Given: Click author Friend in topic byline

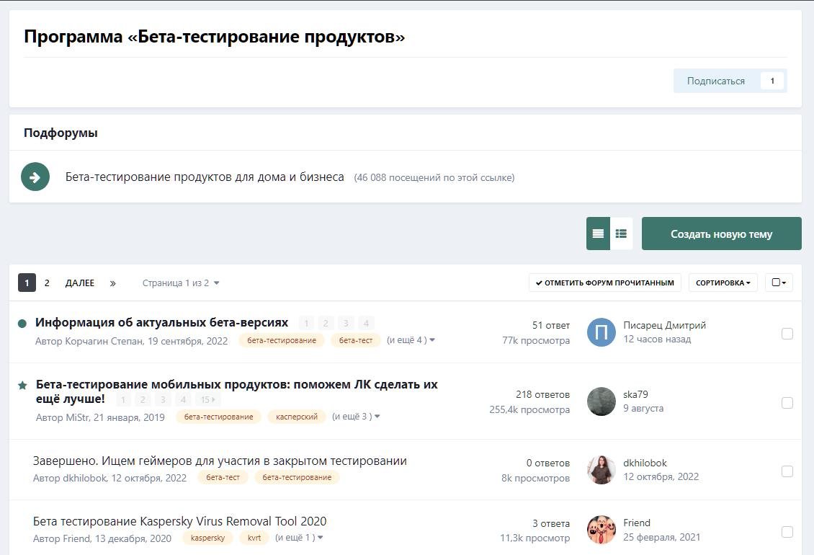Looking at the screenshot, I should click(x=76, y=539).
